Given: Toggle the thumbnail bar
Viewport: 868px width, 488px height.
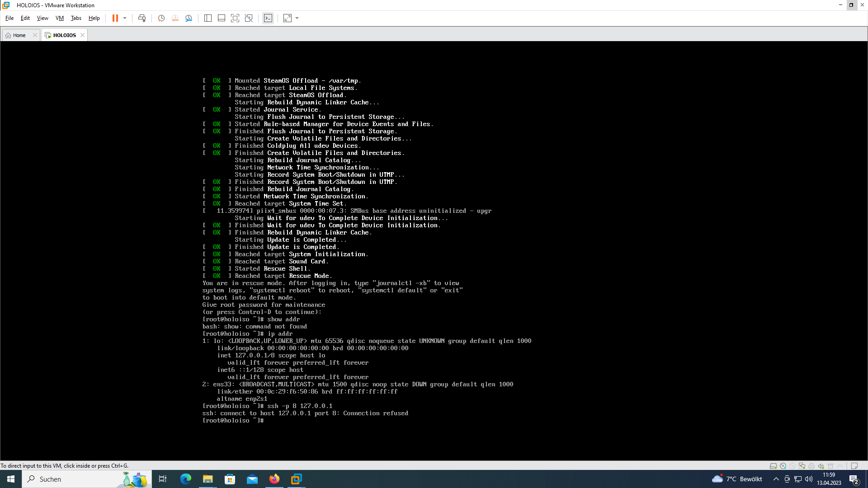Looking at the screenshot, I should click(221, 18).
